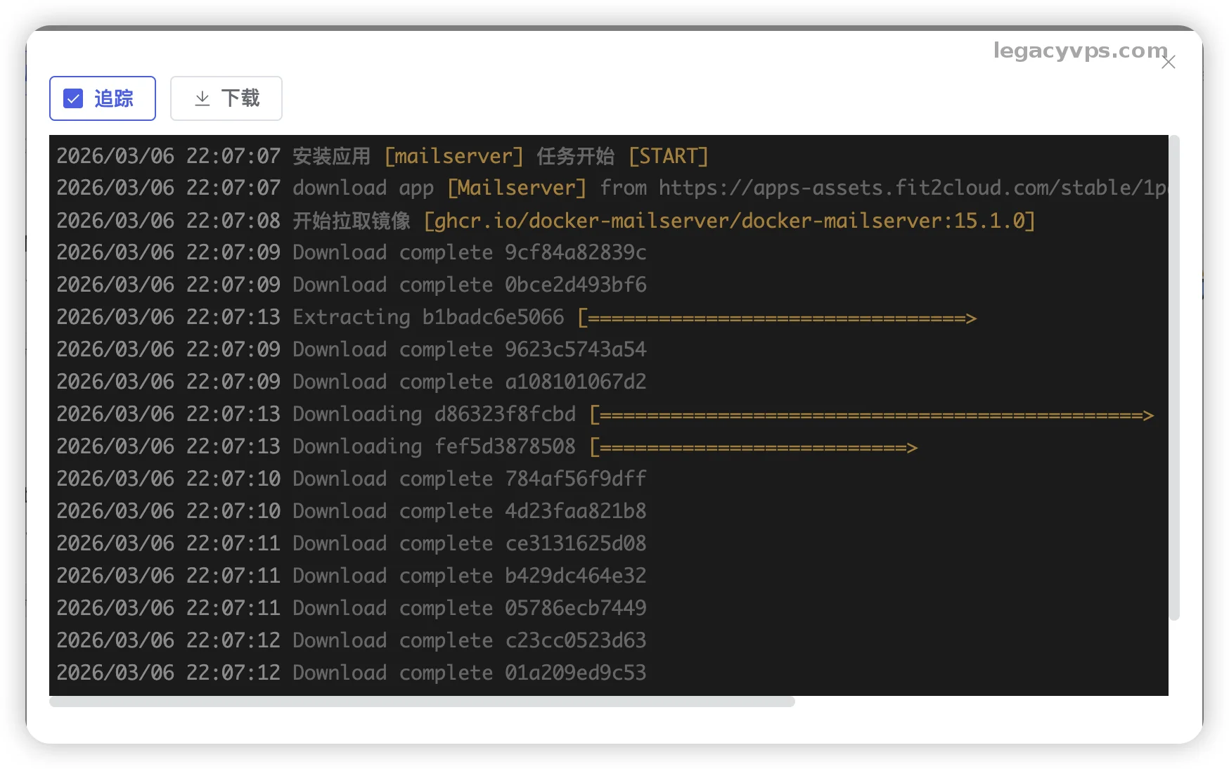Image resolution: width=1229 pixels, height=769 pixels.
Task: Click the [START] marker in first log line
Action: pyautogui.click(x=668, y=156)
